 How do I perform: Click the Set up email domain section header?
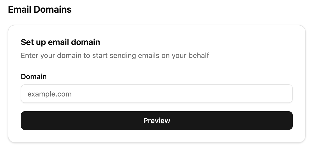60,42
